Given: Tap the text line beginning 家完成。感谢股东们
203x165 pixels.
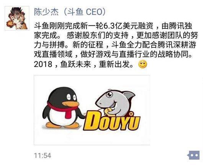Looking at the screenshot, I should (116, 35).
